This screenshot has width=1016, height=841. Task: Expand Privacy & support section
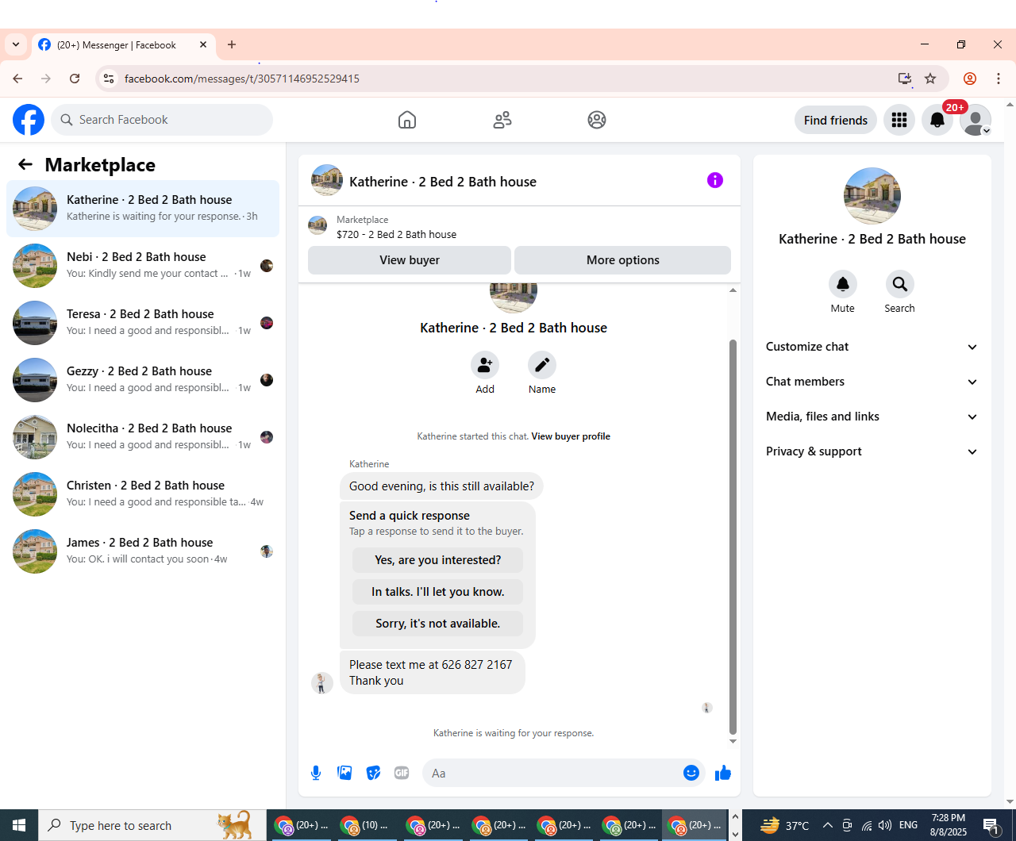[872, 451]
